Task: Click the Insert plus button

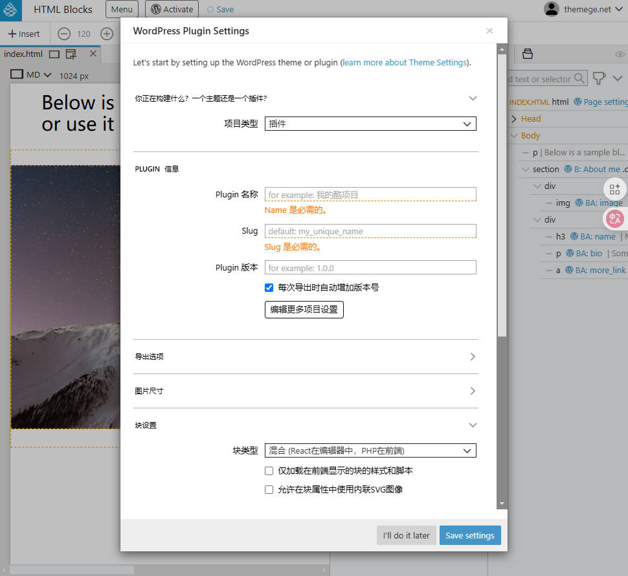Action: (x=24, y=34)
